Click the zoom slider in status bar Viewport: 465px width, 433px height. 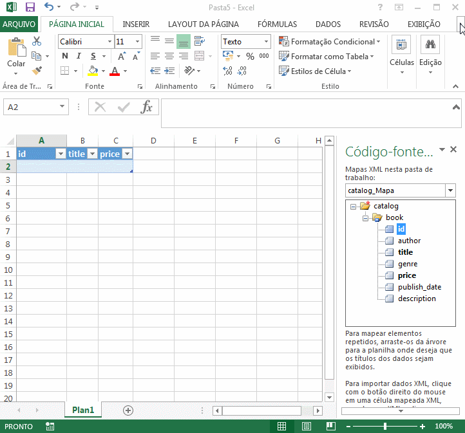(x=385, y=426)
